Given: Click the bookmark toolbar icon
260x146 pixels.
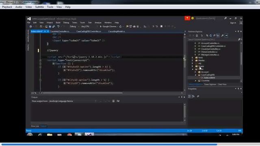Looking at the screenshot, I should coord(161,26).
